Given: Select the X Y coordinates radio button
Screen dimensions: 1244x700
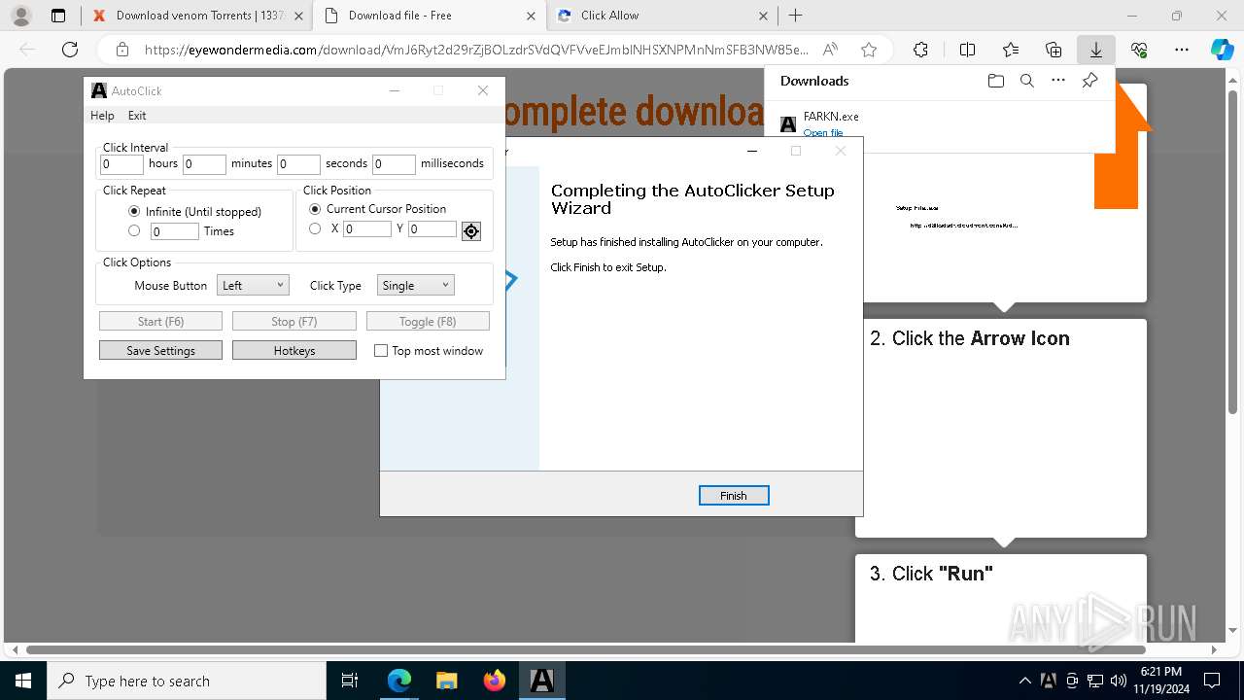Looking at the screenshot, I should tap(315, 228).
